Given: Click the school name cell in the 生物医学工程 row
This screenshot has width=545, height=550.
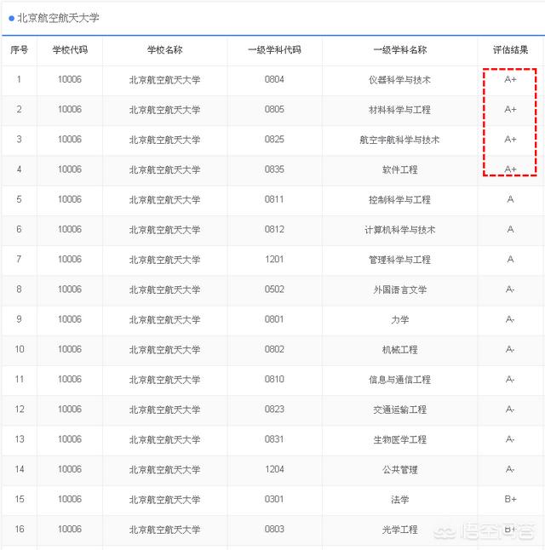Looking at the screenshot, I should [164, 439].
